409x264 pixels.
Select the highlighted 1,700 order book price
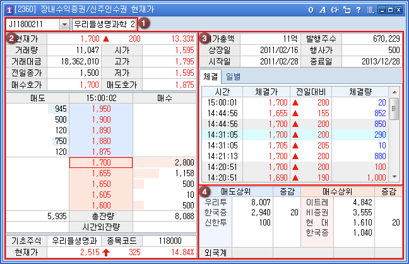tap(100, 163)
